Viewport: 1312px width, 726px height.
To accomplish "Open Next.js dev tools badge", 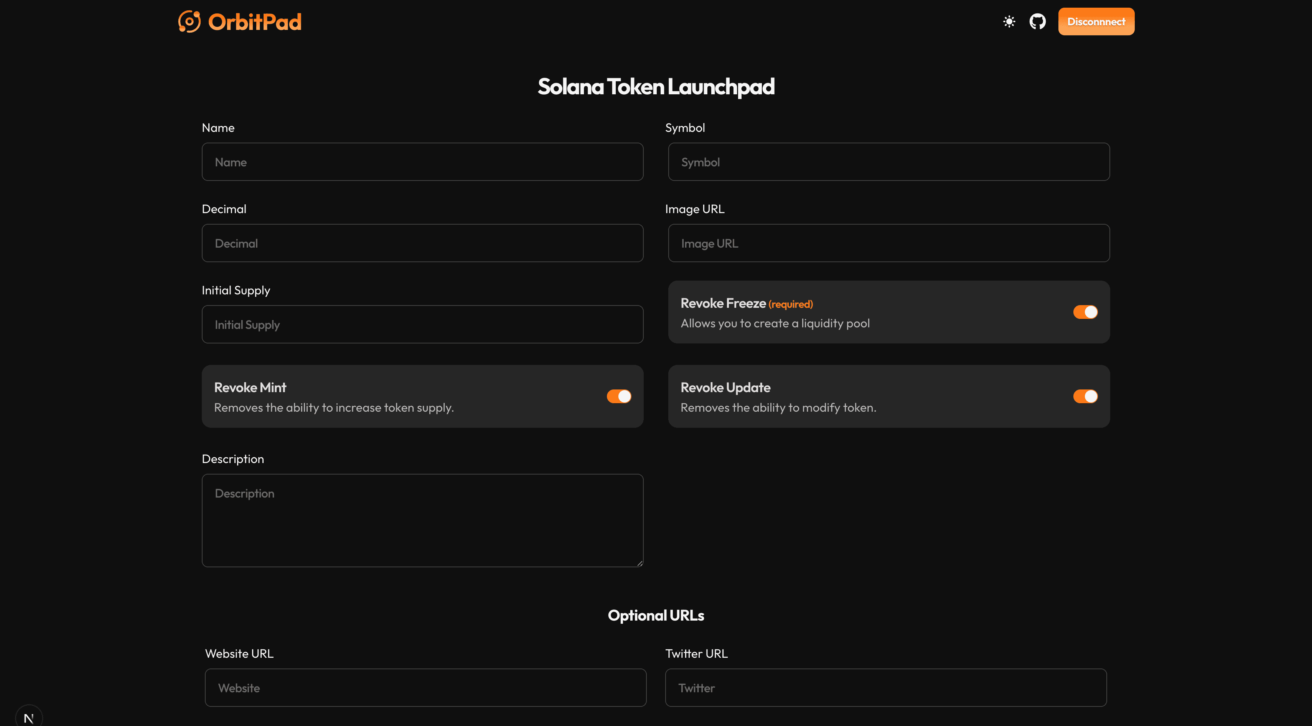I will point(28,717).
